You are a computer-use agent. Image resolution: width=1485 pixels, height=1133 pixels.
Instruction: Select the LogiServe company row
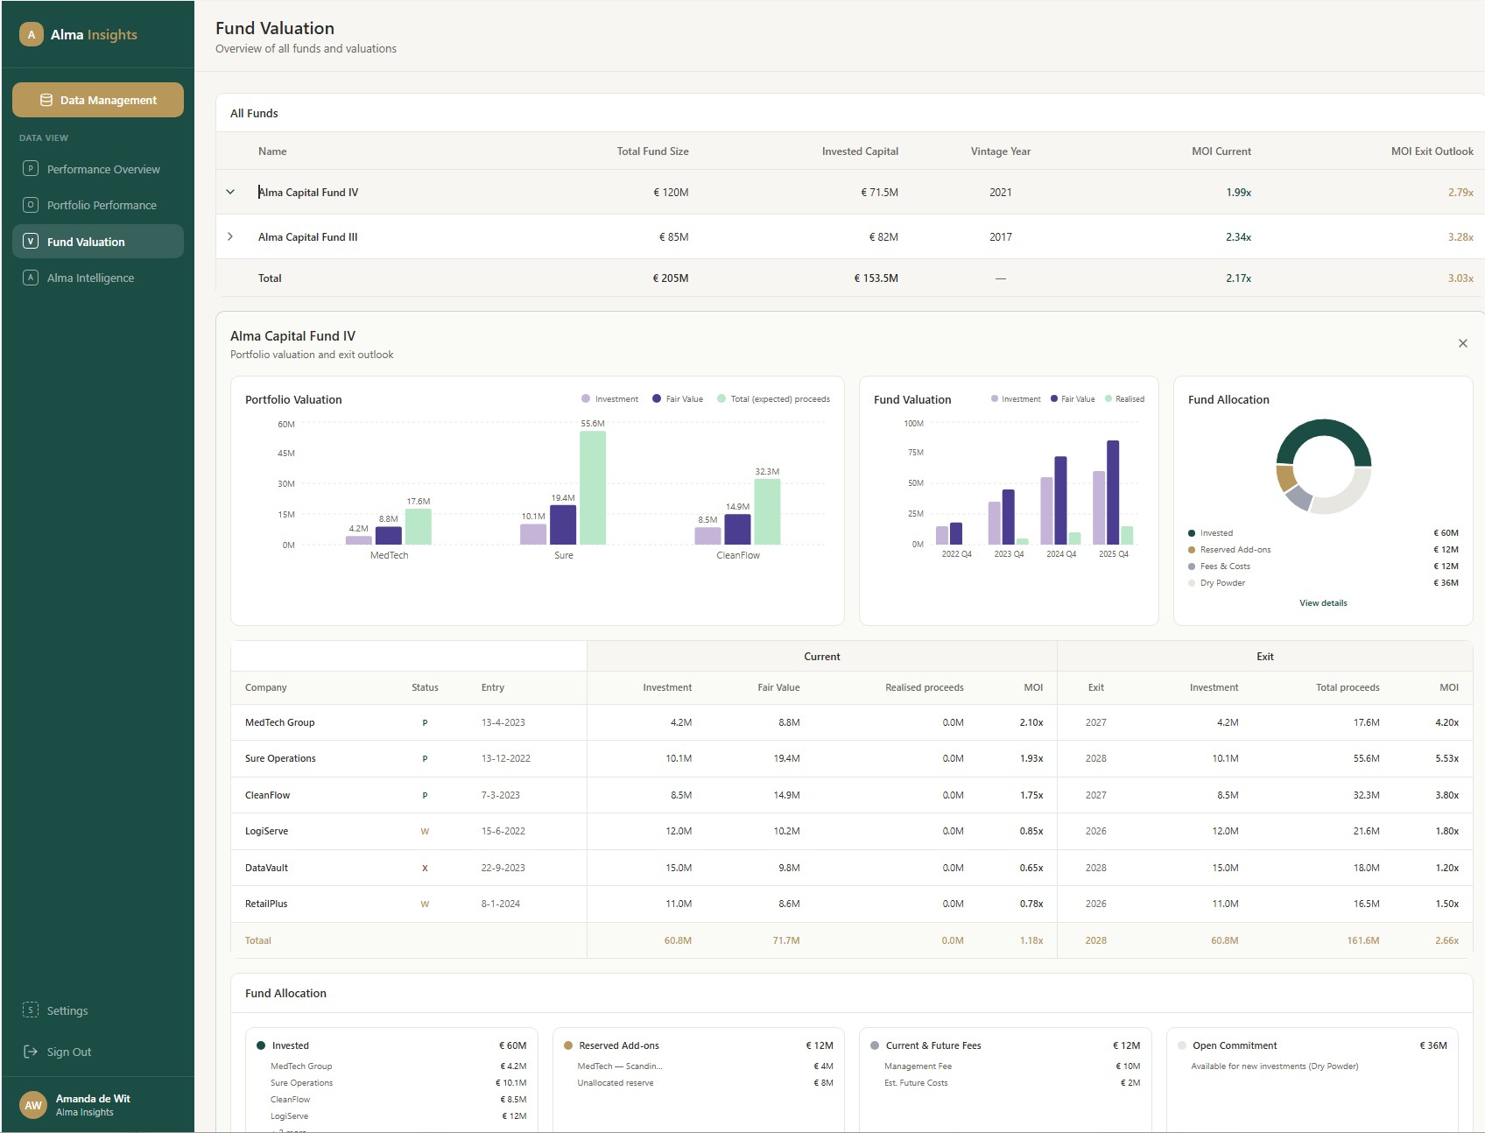tap(851, 831)
